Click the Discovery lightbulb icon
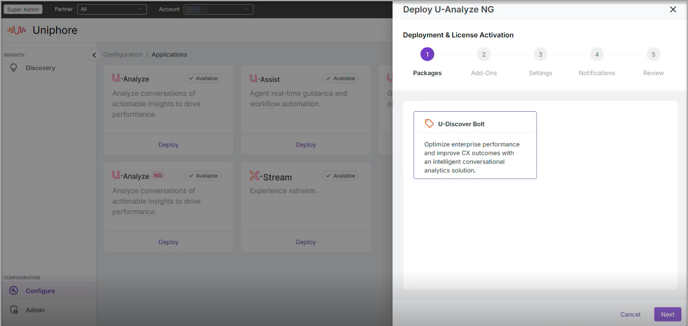This screenshot has width=688, height=326. pyautogui.click(x=14, y=68)
